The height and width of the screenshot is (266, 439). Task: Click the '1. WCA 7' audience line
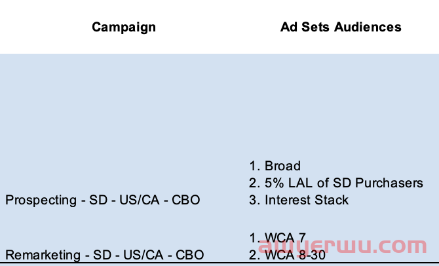tap(277, 238)
